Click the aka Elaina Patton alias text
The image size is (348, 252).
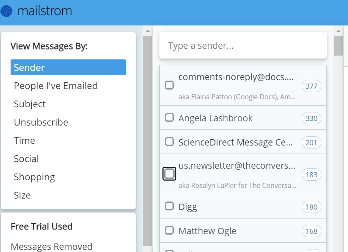[237, 97]
